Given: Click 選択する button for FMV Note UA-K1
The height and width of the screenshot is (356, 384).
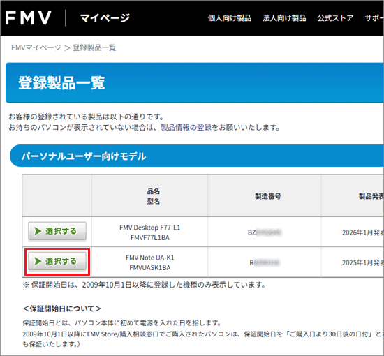Looking at the screenshot, I should pos(57,261).
